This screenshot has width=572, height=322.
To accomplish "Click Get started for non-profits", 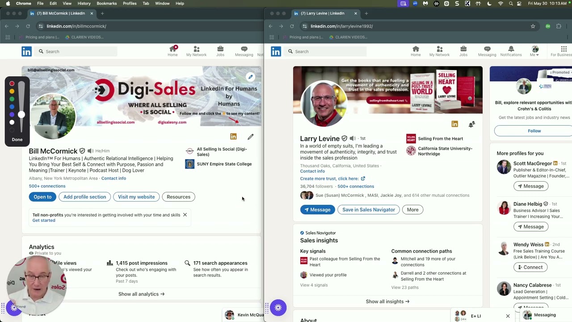I will 44,220.
